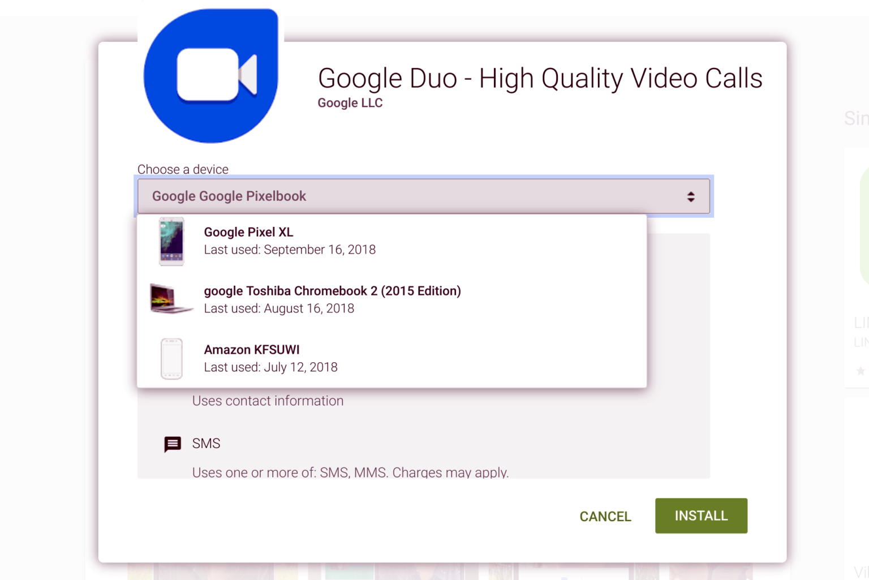Click the dropdown up-down arrow indicator
This screenshot has width=869, height=580.
(x=691, y=196)
